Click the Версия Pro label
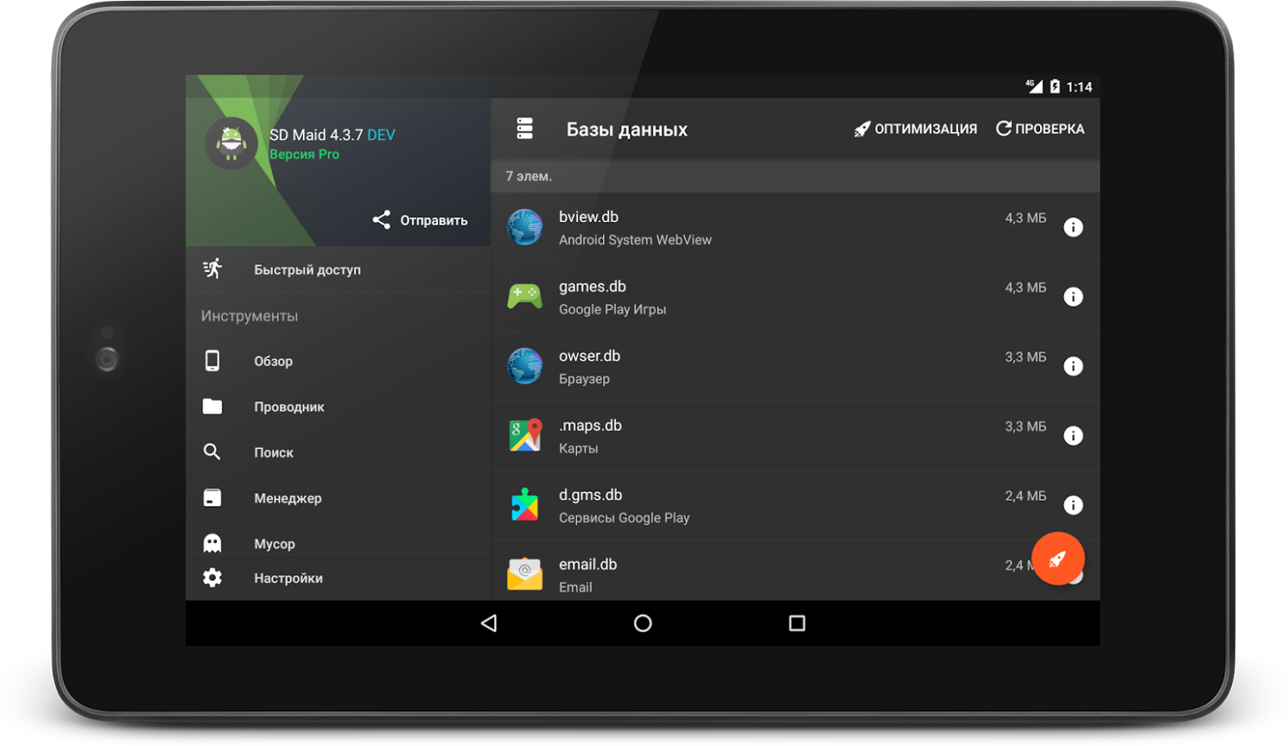Viewport: 1288px width, 746px height. (x=304, y=154)
